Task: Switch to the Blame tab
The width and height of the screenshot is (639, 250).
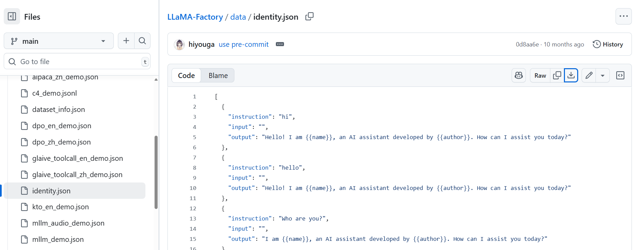Action: [218, 75]
